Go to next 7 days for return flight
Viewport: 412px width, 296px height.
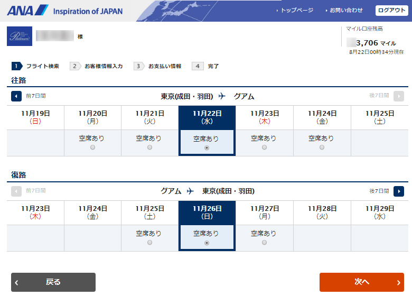[399, 191]
